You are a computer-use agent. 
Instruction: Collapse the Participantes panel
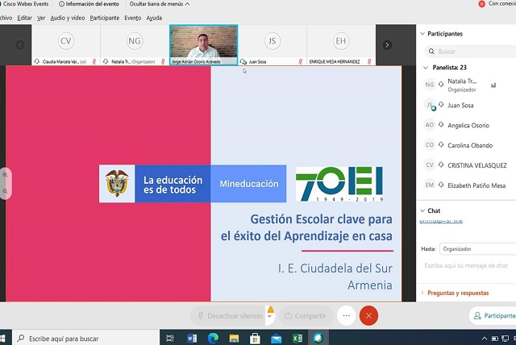pyautogui.click(x=422, y=34)
